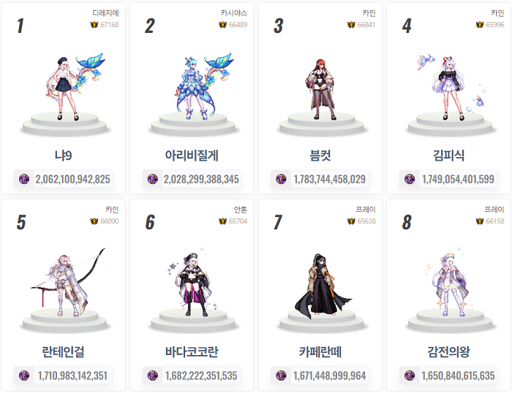Click the fame emblem icon beside 66489
512x393 pixels.
pos(223,25)
